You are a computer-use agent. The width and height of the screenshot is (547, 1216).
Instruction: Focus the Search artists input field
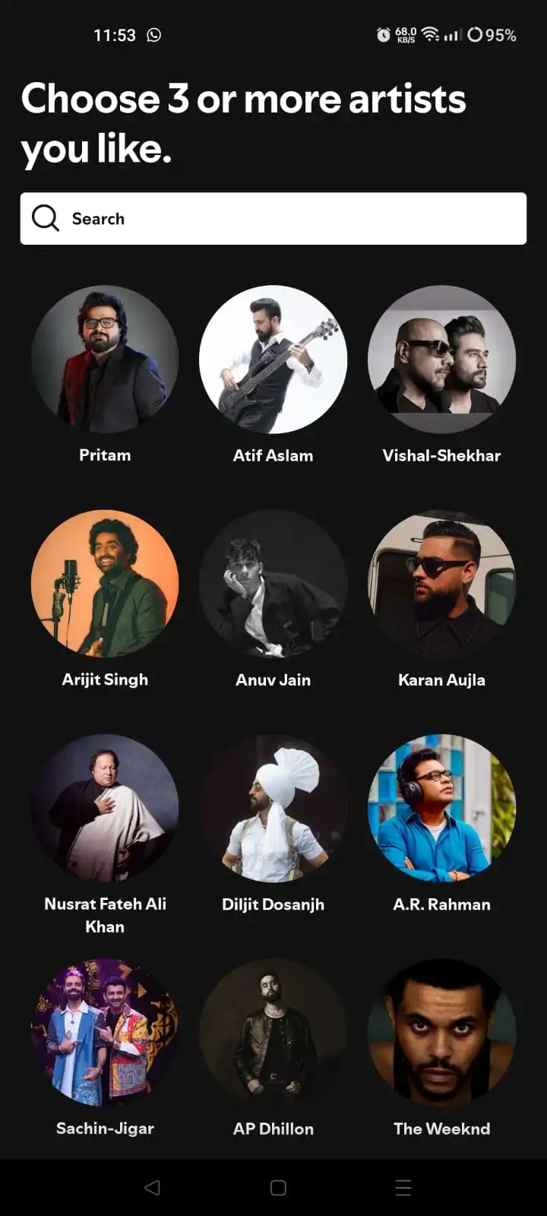[273, 218]
